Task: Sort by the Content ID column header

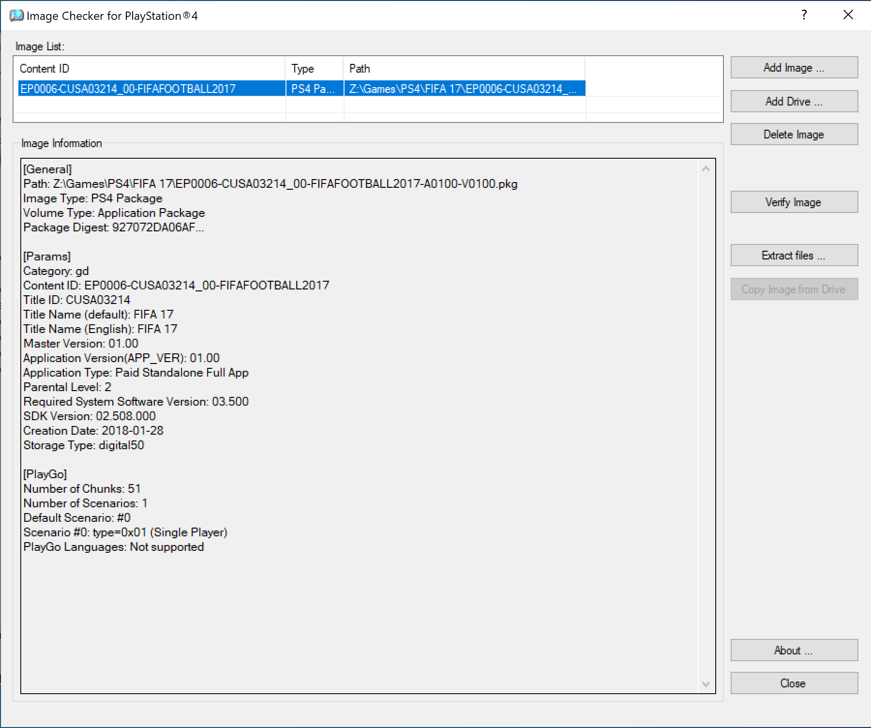Action: click(150, 69)
